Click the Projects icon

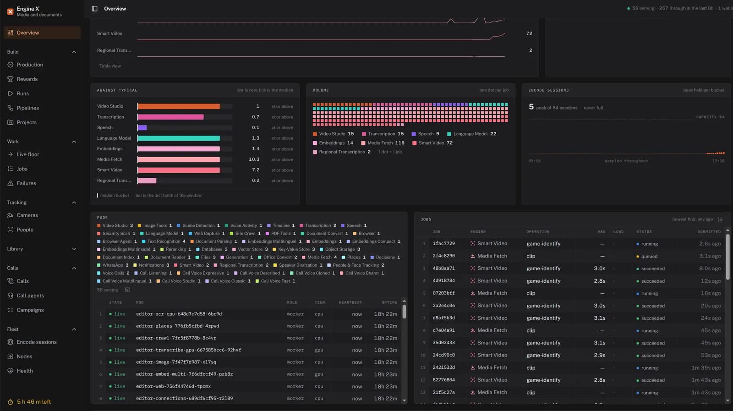11,122
